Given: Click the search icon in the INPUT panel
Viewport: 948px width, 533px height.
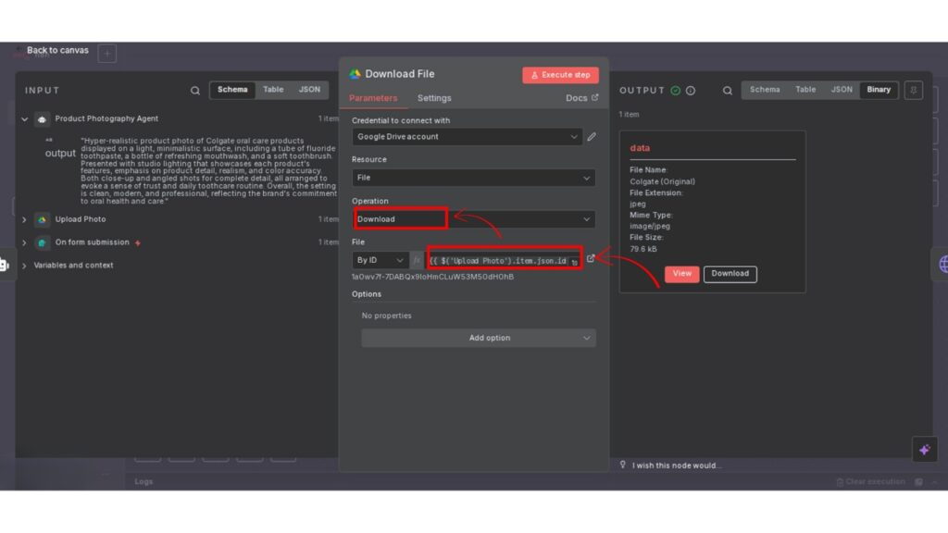Looking at the screenshot, I should pyautogui.click(x=194, y=91).
